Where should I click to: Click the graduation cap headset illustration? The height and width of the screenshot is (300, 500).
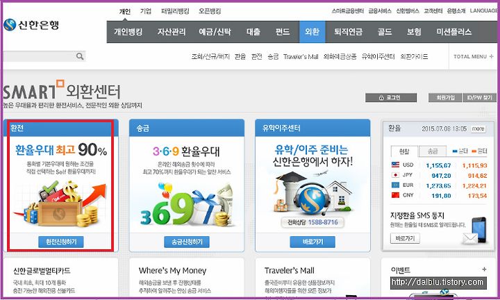point(312,194)
